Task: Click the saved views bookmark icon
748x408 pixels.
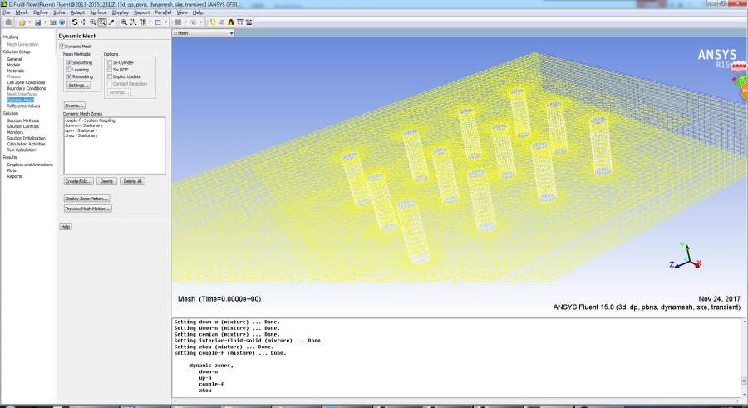Action: pyautogui.click(x=143, y=22)
